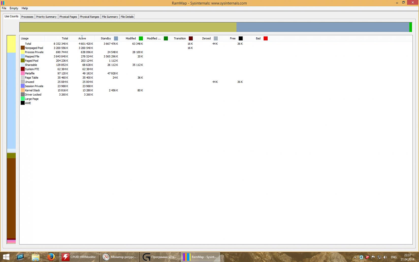Select the 'Page Table' usage row label

31,78
